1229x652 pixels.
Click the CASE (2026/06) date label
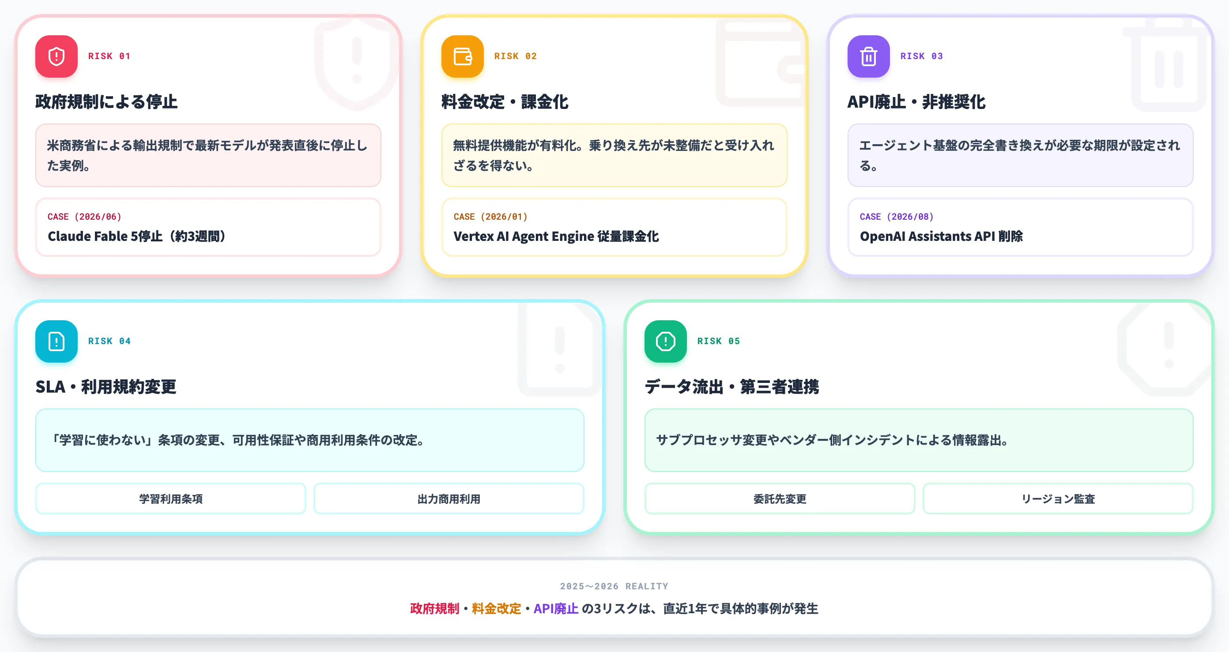point(84,217)
